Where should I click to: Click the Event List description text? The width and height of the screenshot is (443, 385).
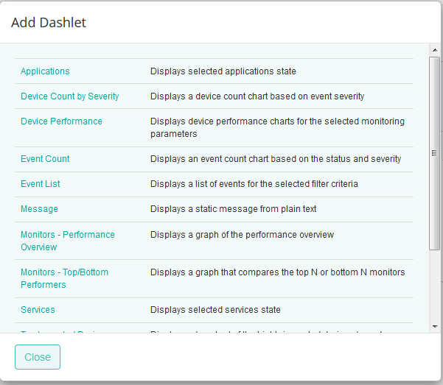tap(254, 184)
